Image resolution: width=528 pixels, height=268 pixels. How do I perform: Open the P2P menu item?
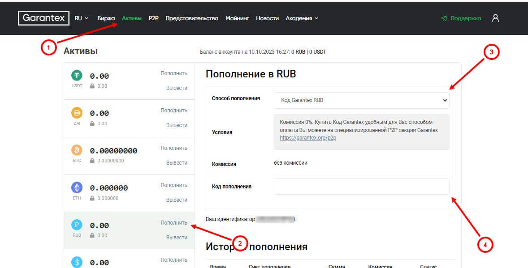click(154, 18)
